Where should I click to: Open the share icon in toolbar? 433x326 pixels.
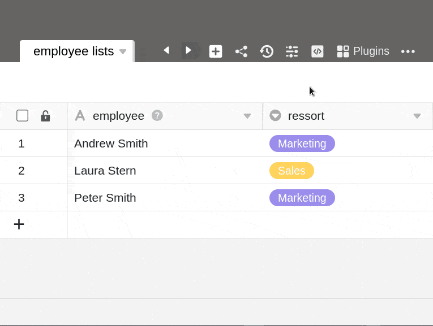coord(241,51)
